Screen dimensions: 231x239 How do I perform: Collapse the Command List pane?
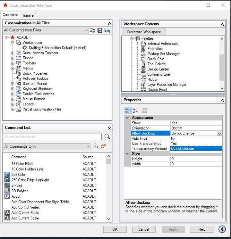[109, 128]
